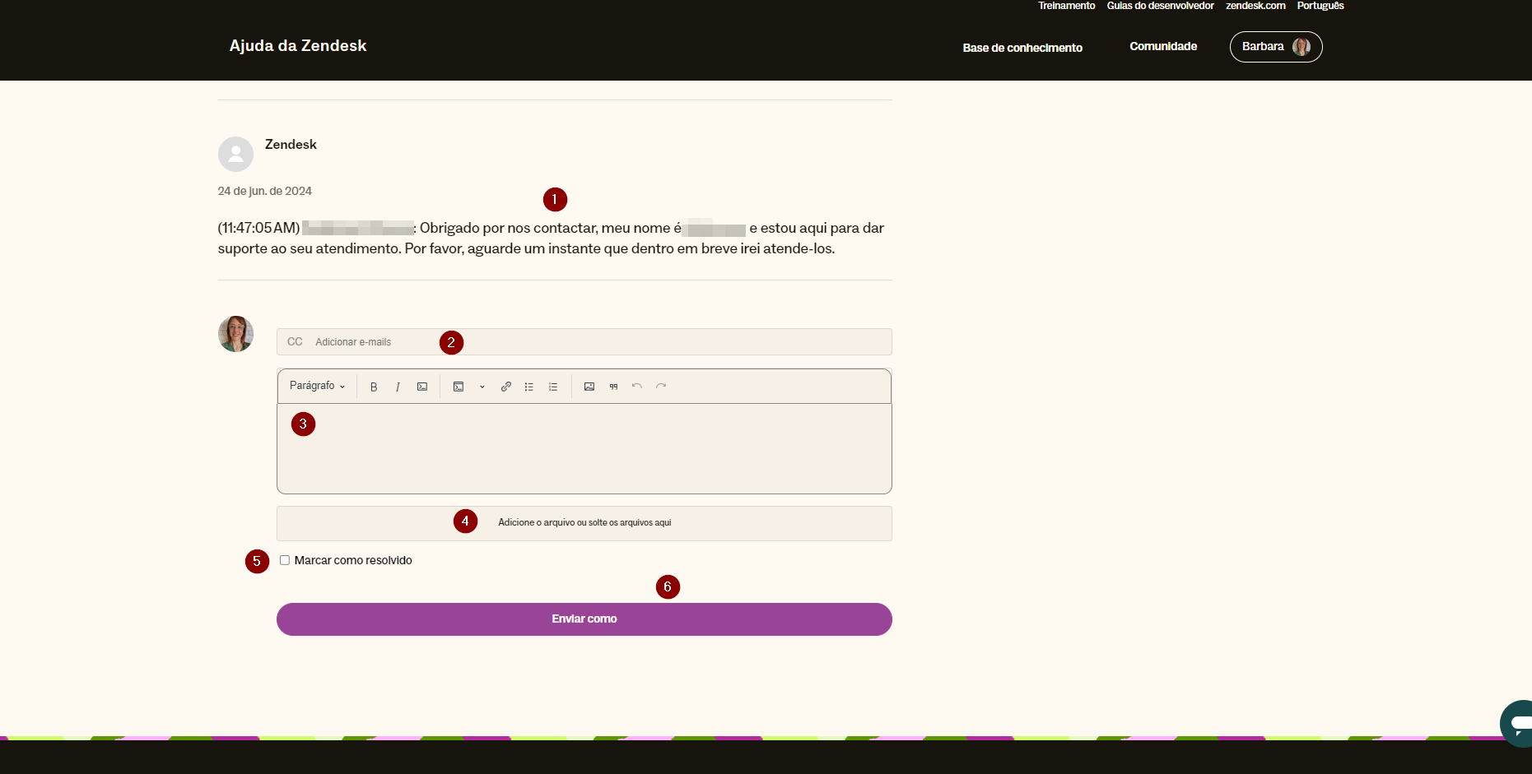Open the Parágrafo style dropdown
This screenshot has width=1532, height=774.
pos(317,386)
